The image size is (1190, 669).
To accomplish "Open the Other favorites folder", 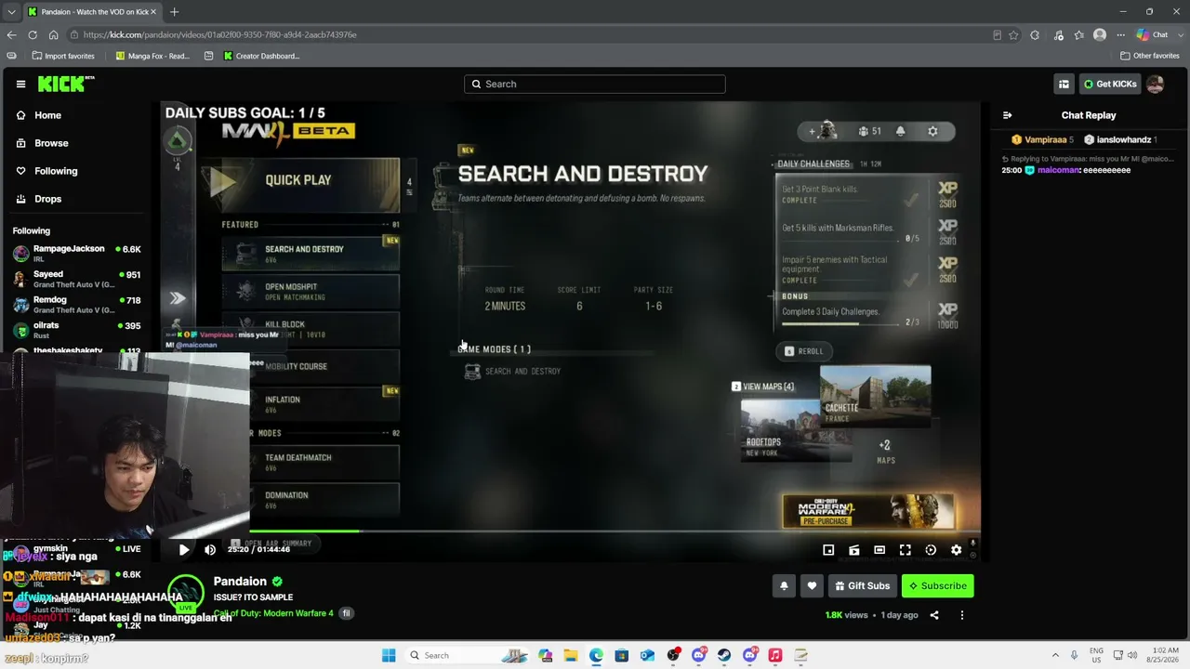I will click(x=1150, y=56).
